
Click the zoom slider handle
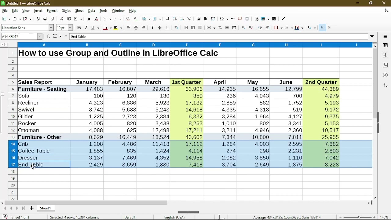pyautogui.click(x=359, y=217)
